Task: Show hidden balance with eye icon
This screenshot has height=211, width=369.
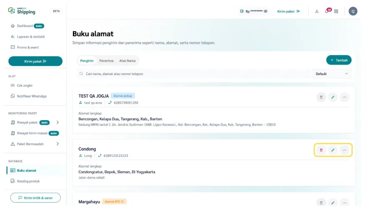Action: (266, 11)
